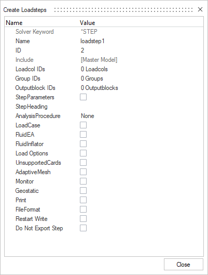Enable the Print checkbox
Viewport: 208px width, 275px height.
[83, 200]
